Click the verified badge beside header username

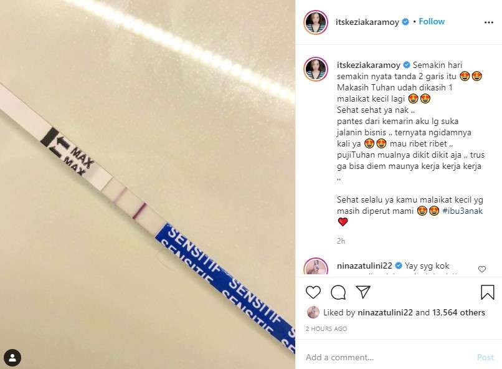[405, 22]
